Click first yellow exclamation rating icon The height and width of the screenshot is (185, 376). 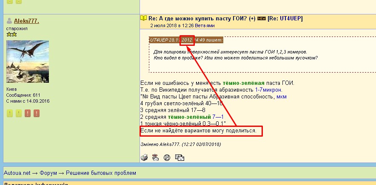pyautogui.click(x=9, y=113)
